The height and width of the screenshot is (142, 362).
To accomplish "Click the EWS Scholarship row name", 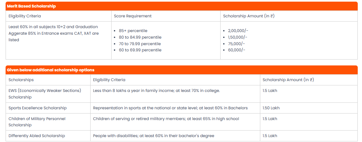I will click(x=45, y=94).
